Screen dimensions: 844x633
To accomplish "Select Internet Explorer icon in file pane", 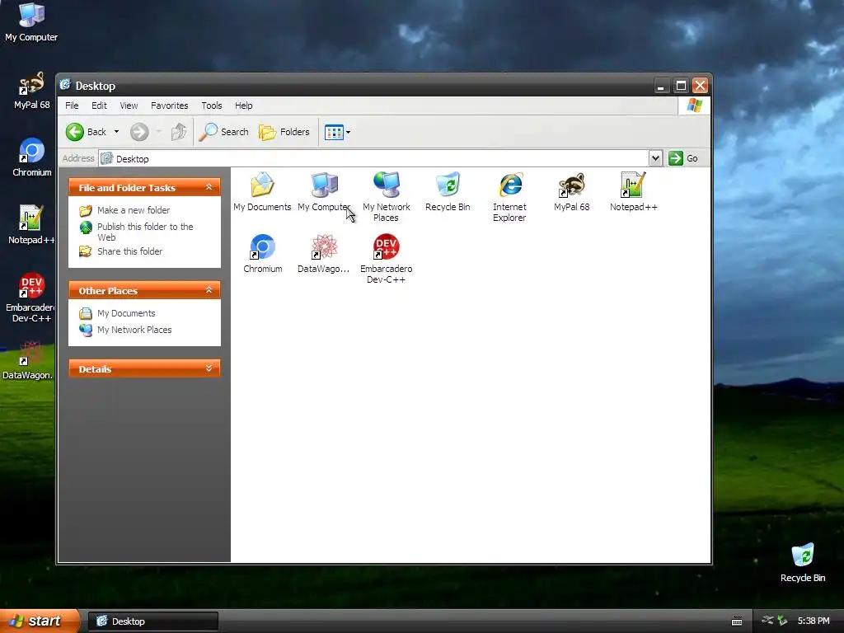I will point(509,196).
